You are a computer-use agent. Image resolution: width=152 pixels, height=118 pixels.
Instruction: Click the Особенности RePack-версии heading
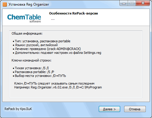[73, 13]
